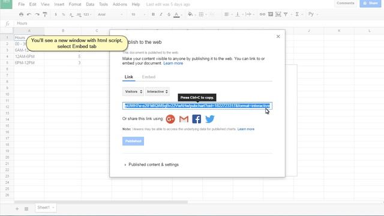Viewport: 384px width, 216px height.
Task: Open the Sheet1 tab dropdown
Action: click(53, 208)
